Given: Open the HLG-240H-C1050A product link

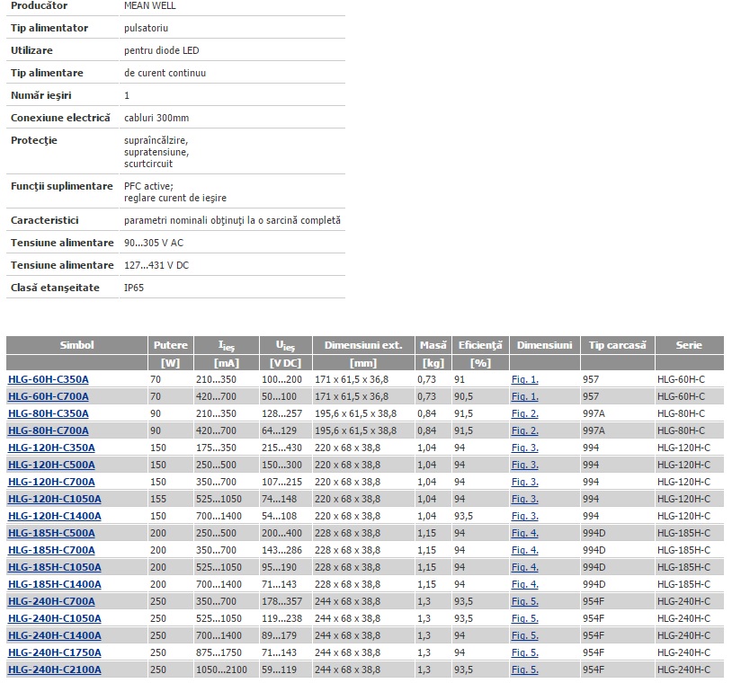Looking at the screenshot, I should pyautogui.click(x=55, y=618).
